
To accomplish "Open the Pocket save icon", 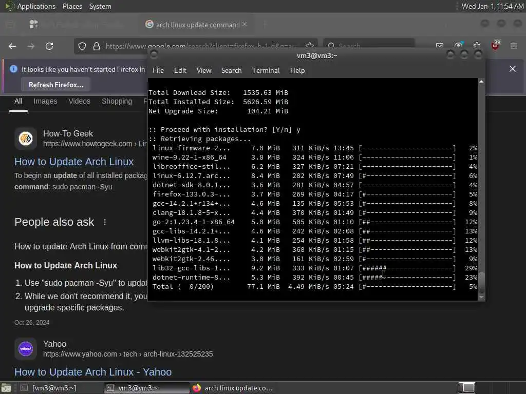I will (440, 45).
